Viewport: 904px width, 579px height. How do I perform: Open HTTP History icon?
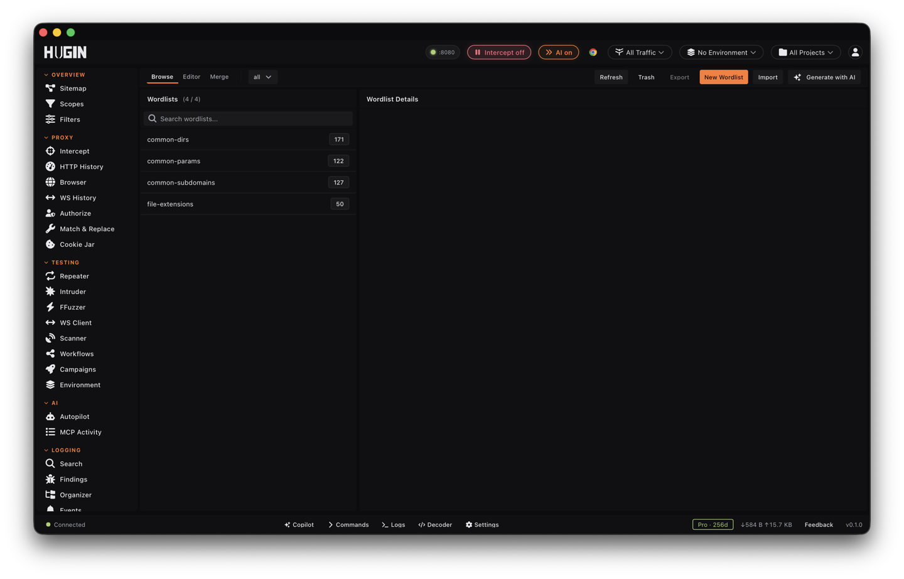click(50, 166)
